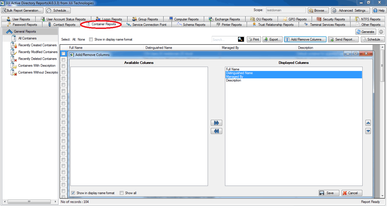Open the Help button
The image size is (387, 218).
pos(379,11)
